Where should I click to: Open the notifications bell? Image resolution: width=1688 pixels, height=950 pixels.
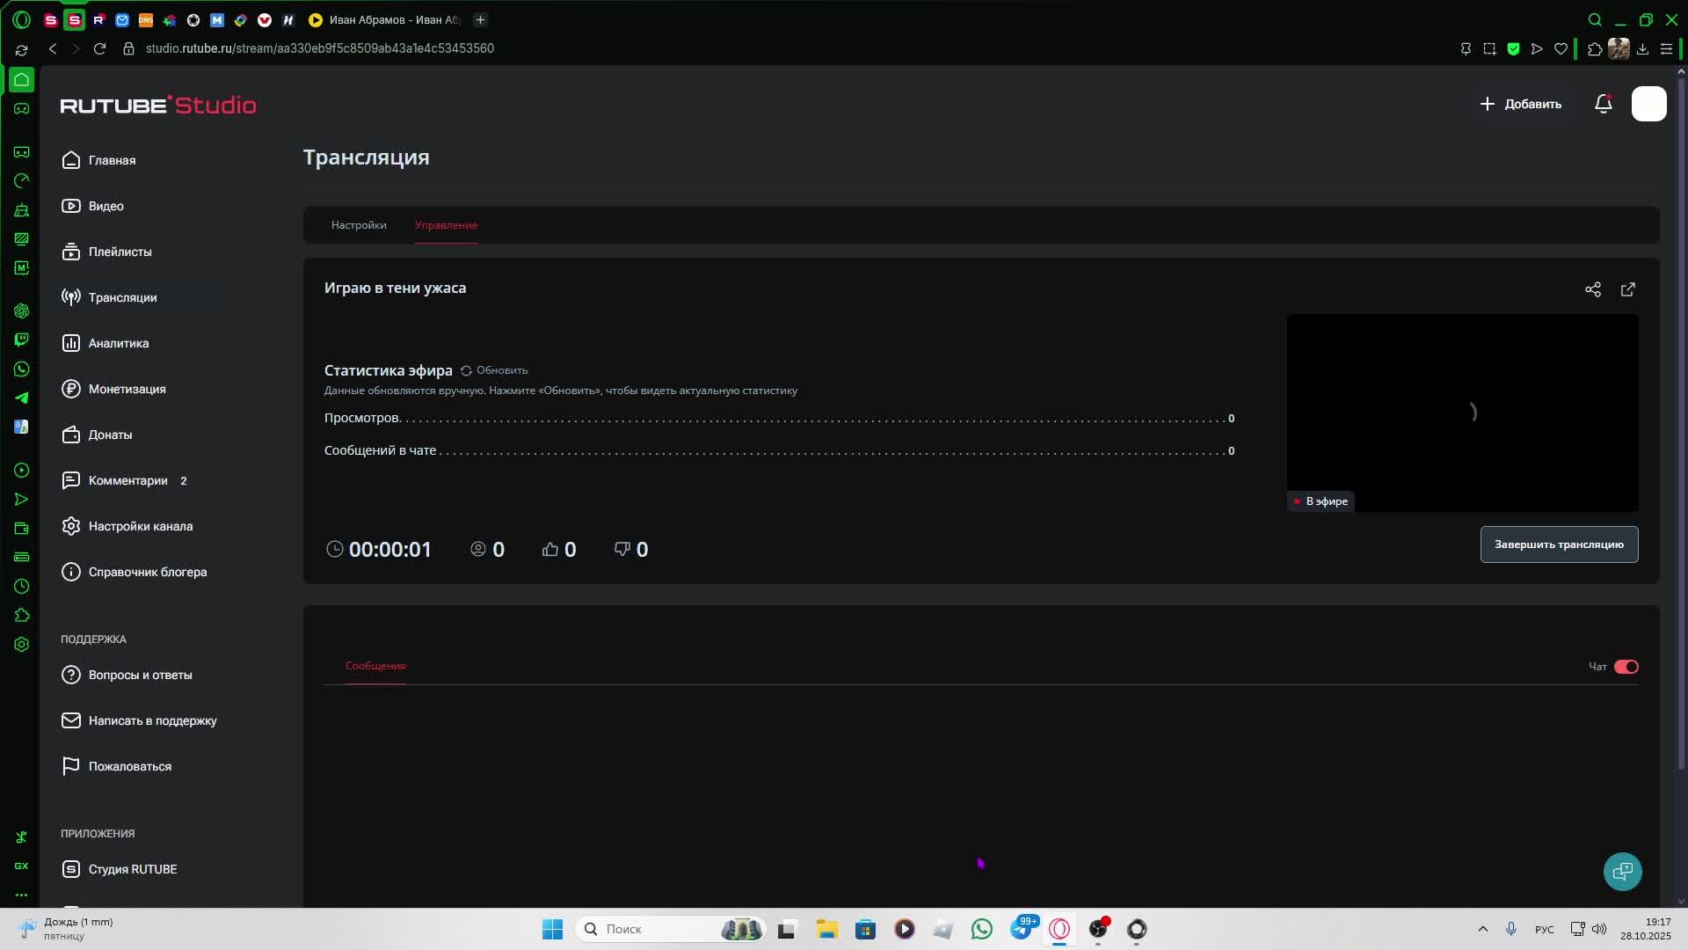[x=1603, y=104]
